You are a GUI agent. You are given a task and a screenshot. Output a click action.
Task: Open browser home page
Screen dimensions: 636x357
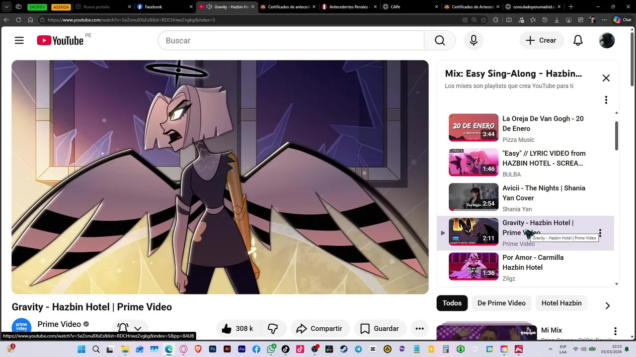point(30,20)
